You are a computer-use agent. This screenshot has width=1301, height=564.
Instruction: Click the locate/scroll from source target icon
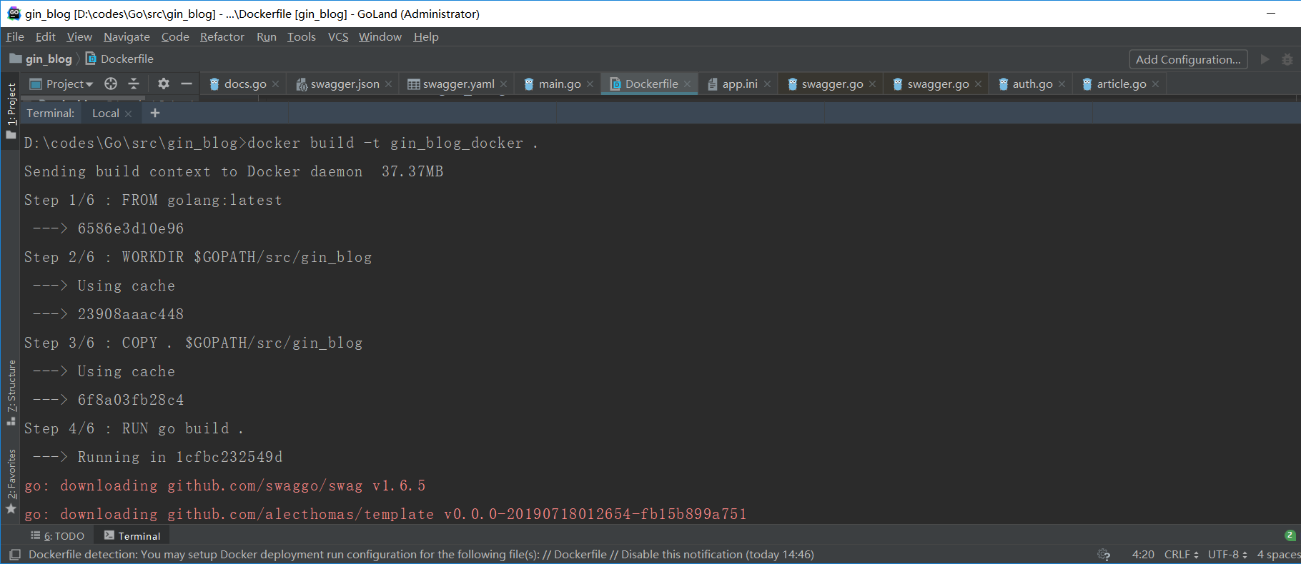111,84
